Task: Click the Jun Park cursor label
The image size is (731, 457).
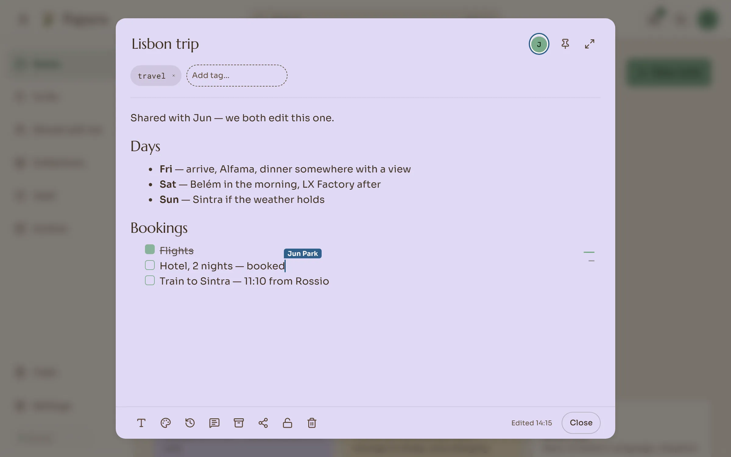Action: (302, 253)
